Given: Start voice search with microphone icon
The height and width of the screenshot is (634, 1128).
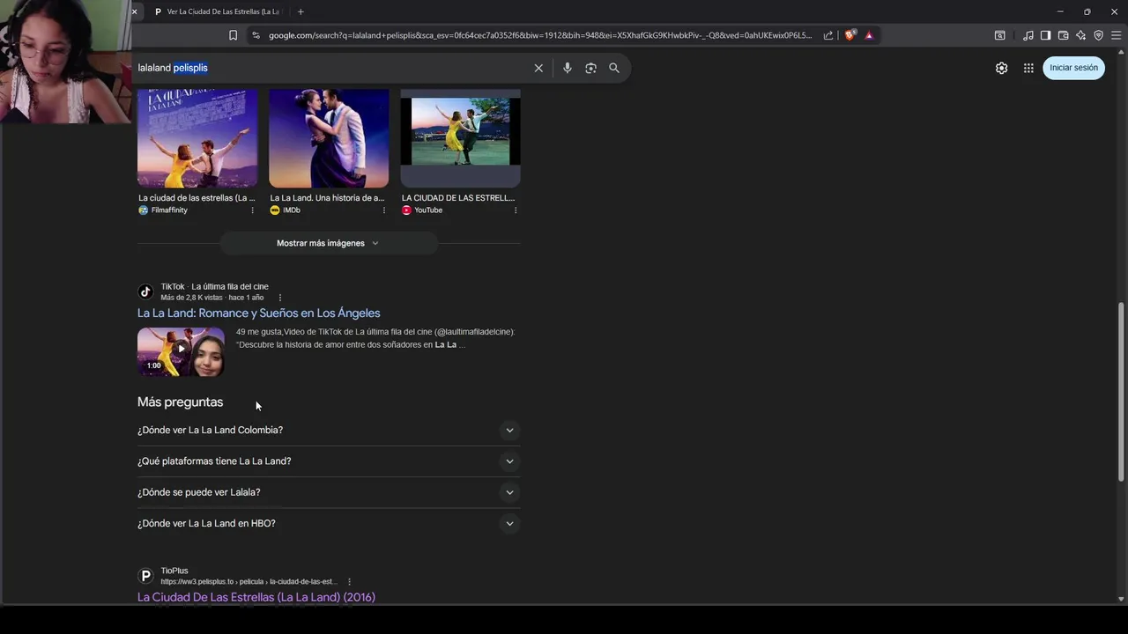Looking at the screenshot, I should (568, 68).
